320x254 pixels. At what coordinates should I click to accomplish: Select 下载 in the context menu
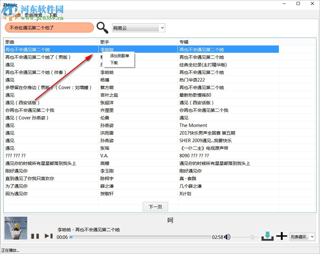[114, 63]
